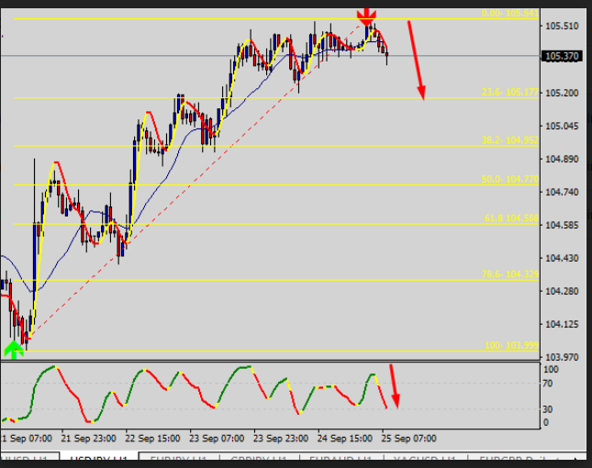Open the EURAUD,H1 chart tab
This screenshot has height=468, width=592.
click(x=339, y=459)
